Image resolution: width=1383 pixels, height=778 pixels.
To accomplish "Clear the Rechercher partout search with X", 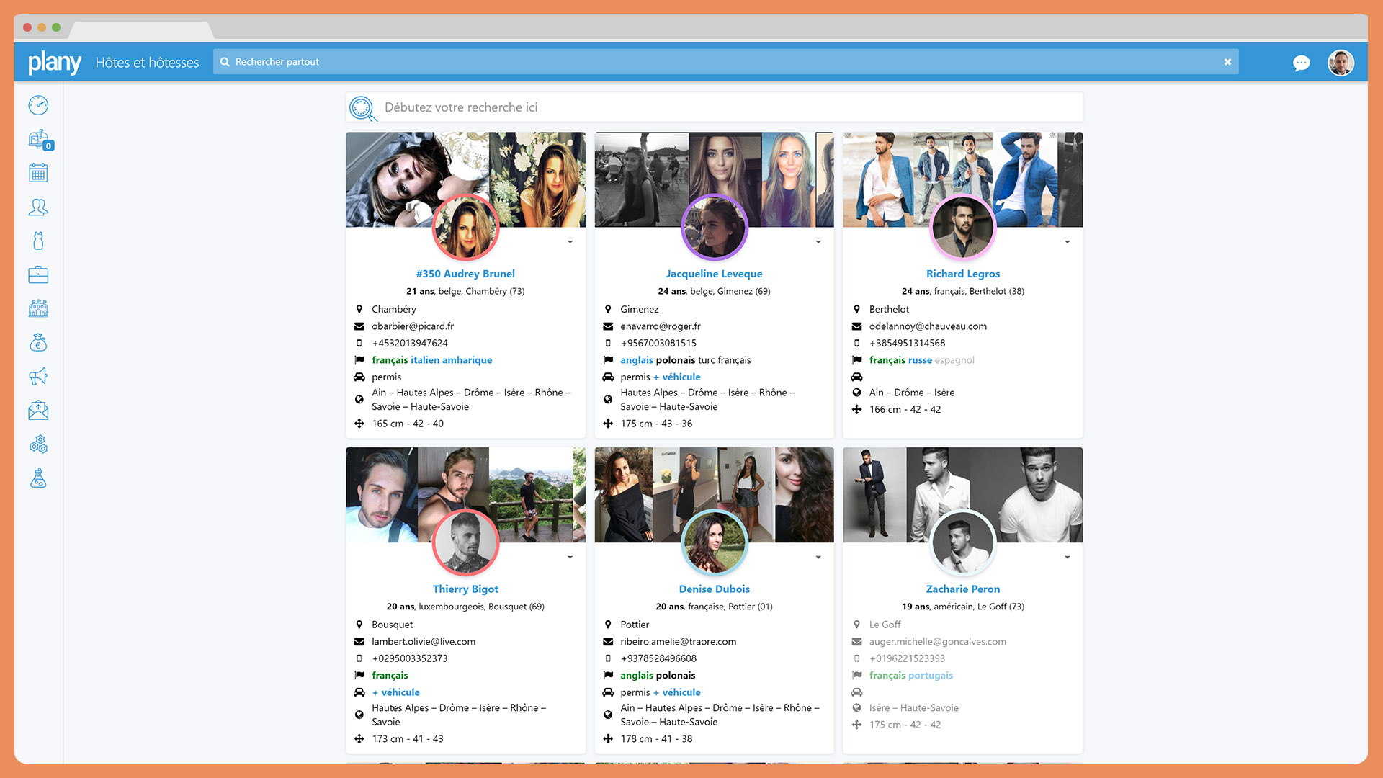I will tap(1227, 62).
